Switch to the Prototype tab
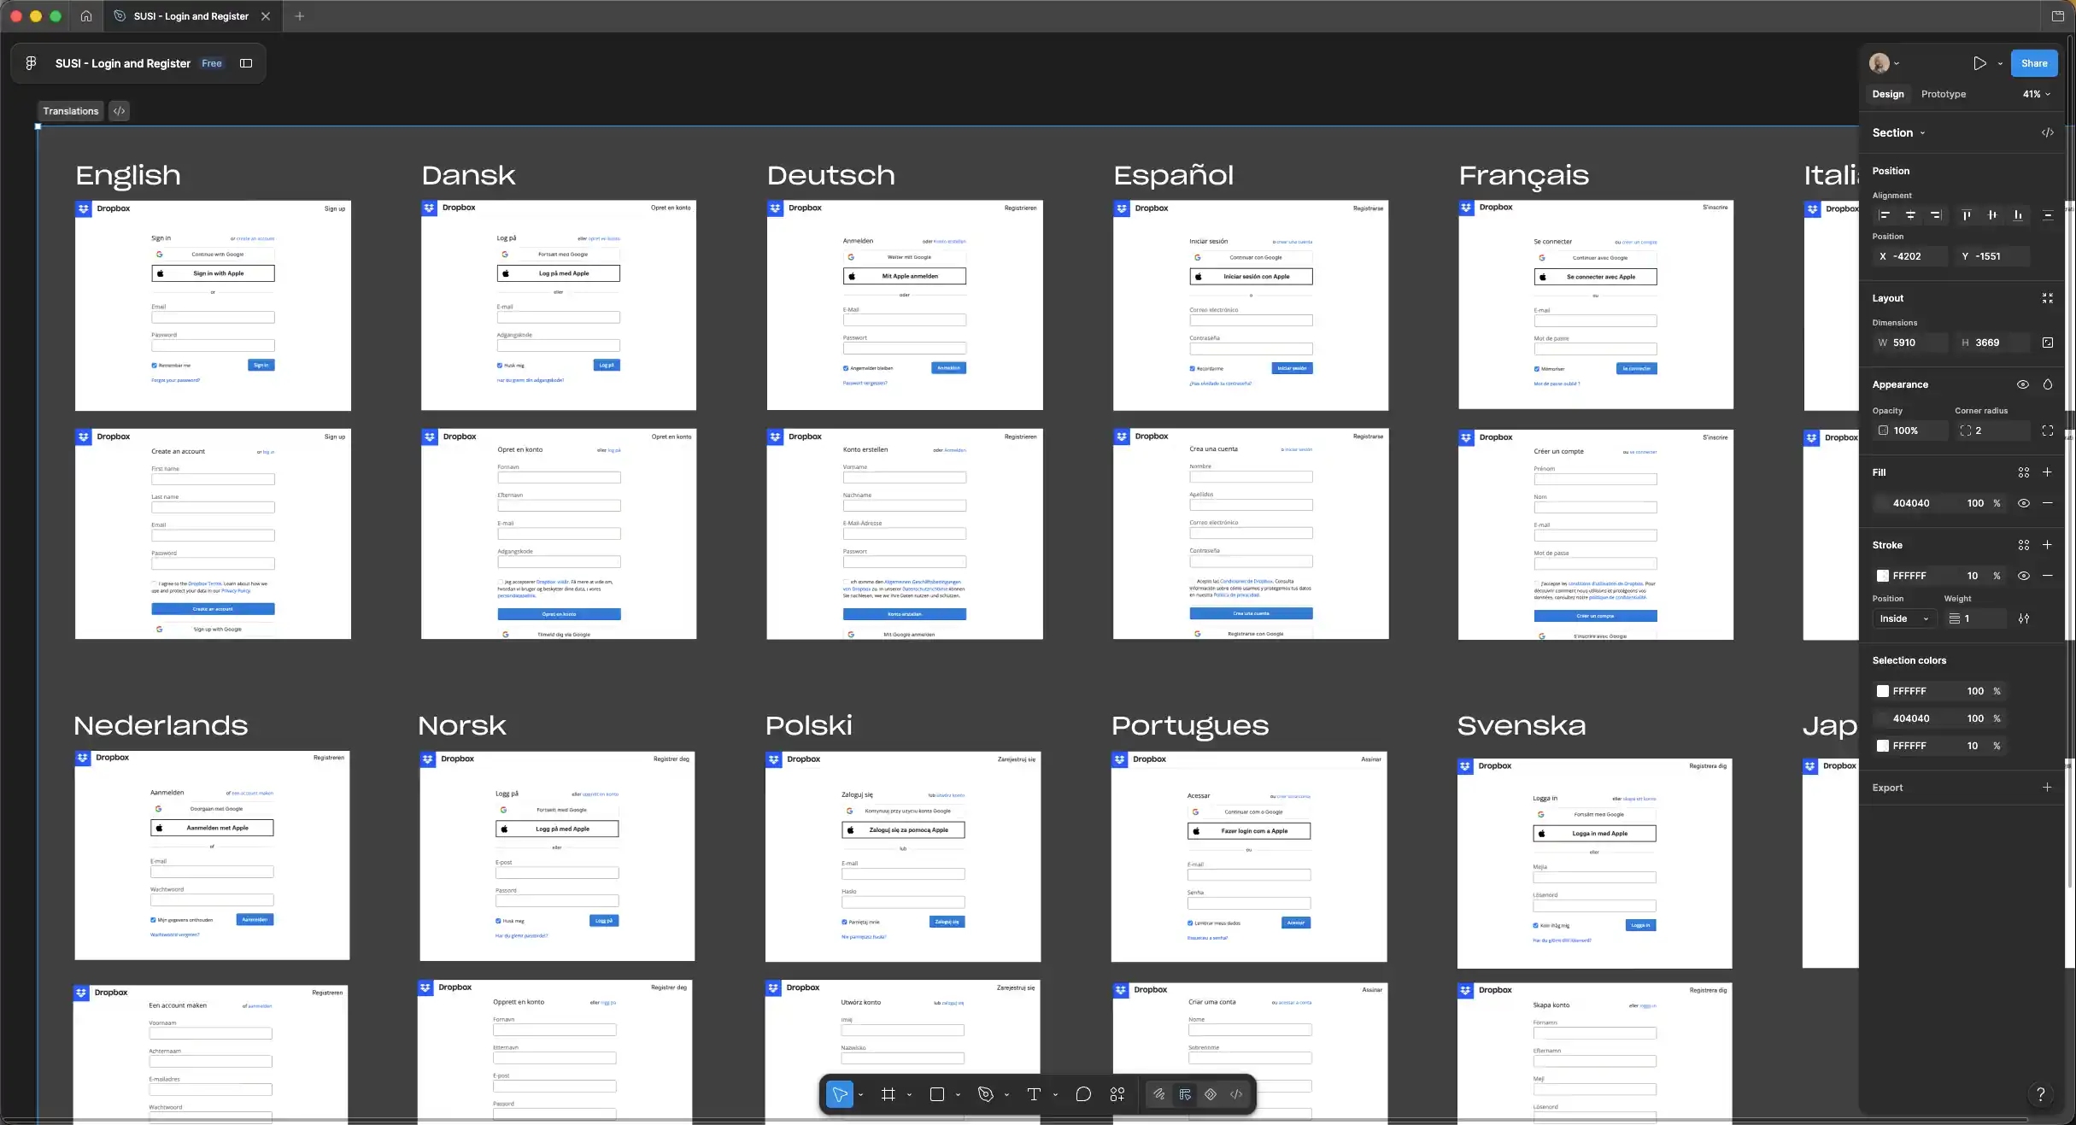 tap(1944, 94)
